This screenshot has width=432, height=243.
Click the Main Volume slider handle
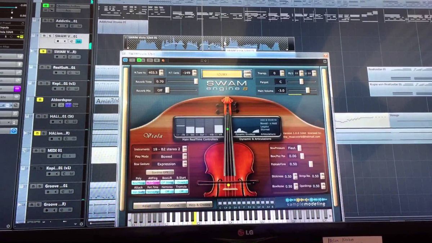click(x=307, y=90)
